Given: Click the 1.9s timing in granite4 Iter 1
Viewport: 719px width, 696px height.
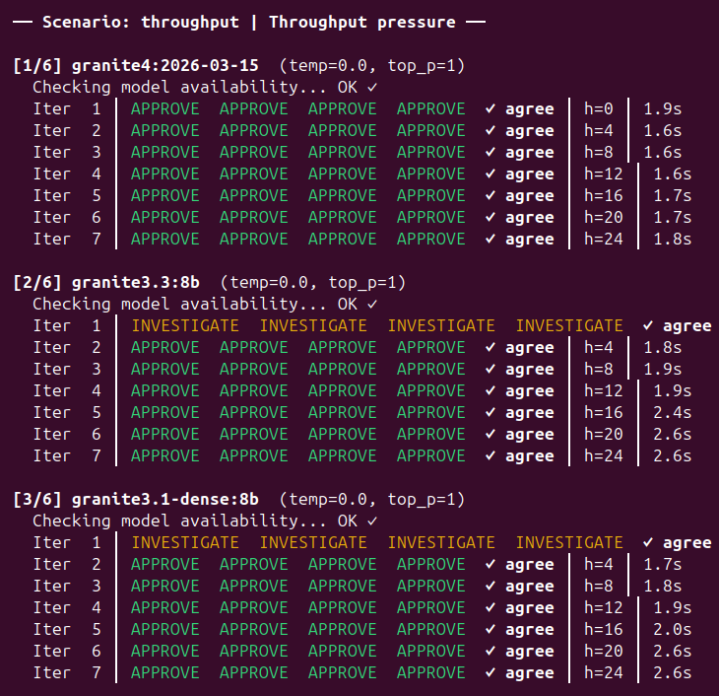Looking at the screenshot, I should coord(662,108).
